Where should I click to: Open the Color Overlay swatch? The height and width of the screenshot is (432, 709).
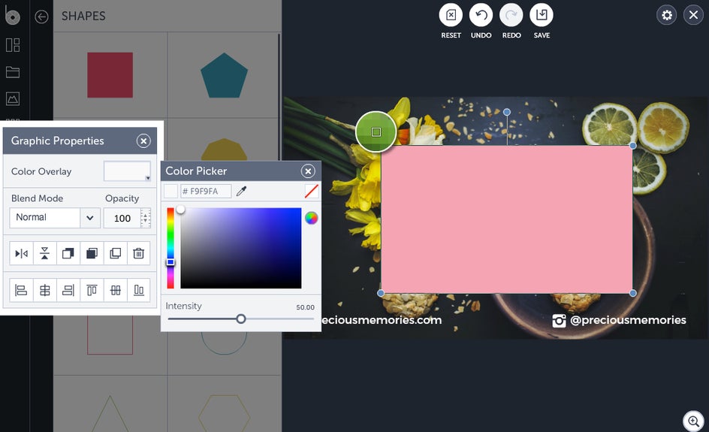127,171
